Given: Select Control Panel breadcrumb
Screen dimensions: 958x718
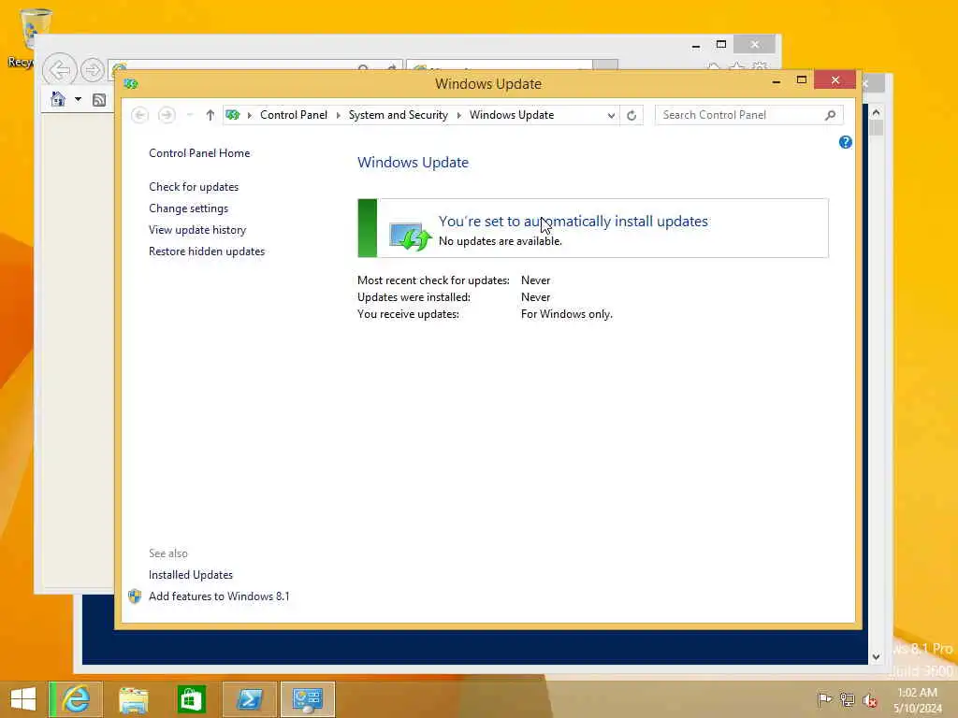Looking at the screenshot, I should 293,115.
